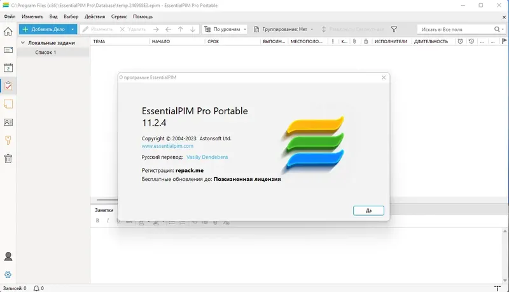Click indent right arrow in toolbar
This screenshot has width=509, height=292.
coord(156,29)
